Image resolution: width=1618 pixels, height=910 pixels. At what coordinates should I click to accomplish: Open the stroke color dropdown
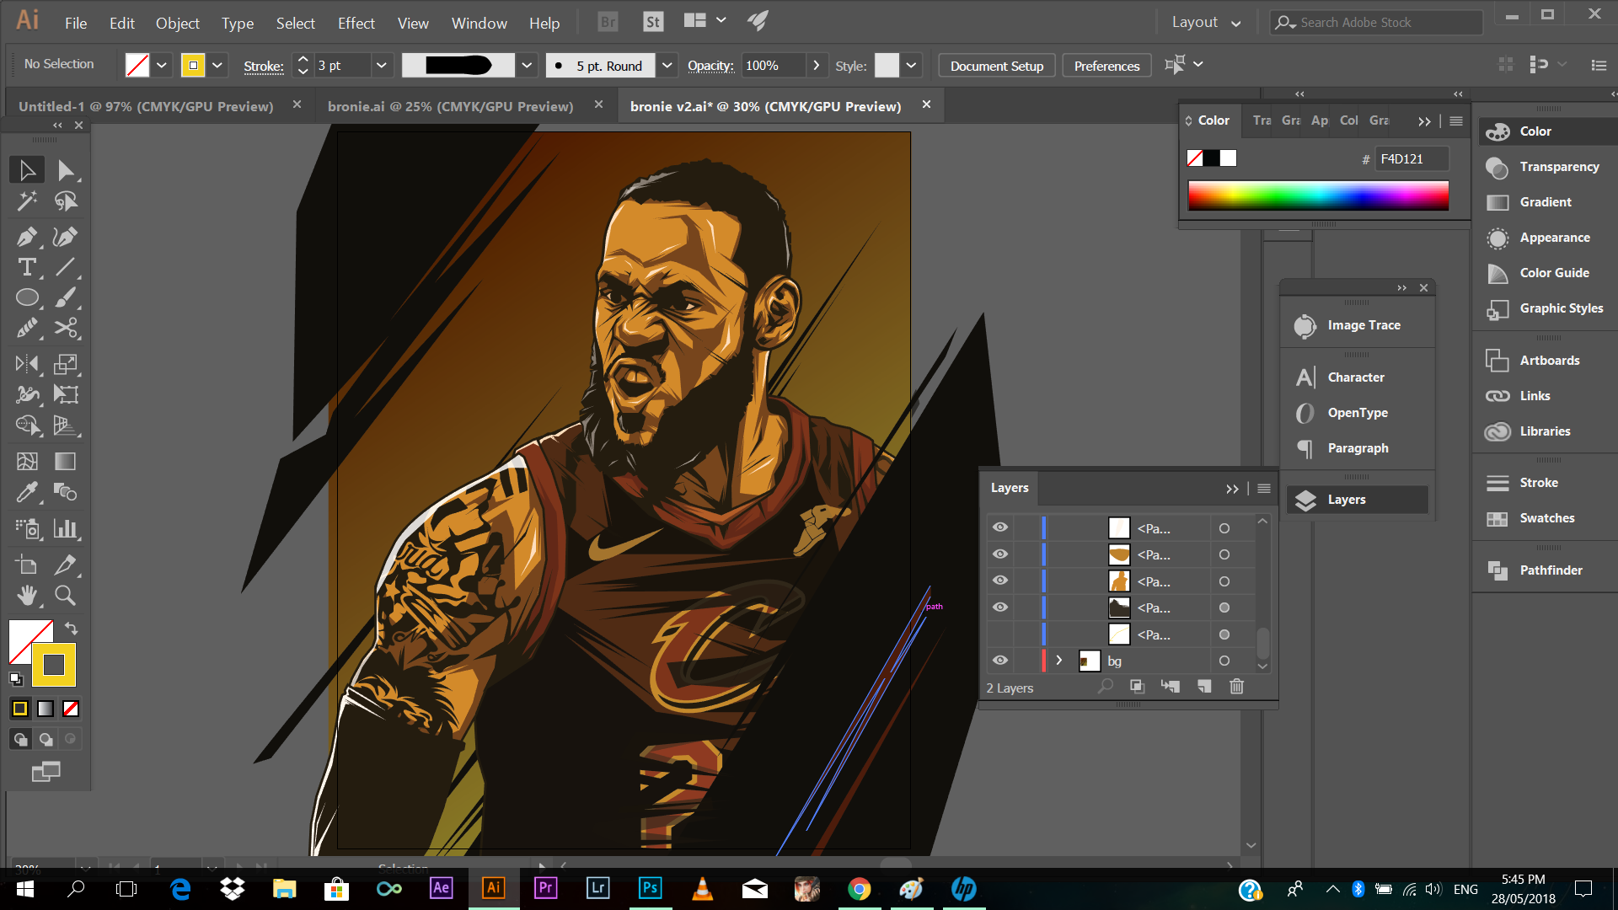[217, 65]
